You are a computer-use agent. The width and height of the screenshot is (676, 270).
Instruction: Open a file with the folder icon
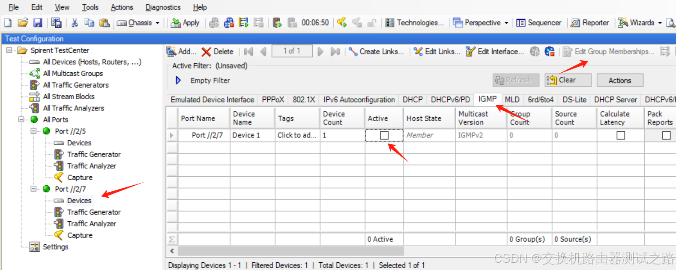point(23,23)
